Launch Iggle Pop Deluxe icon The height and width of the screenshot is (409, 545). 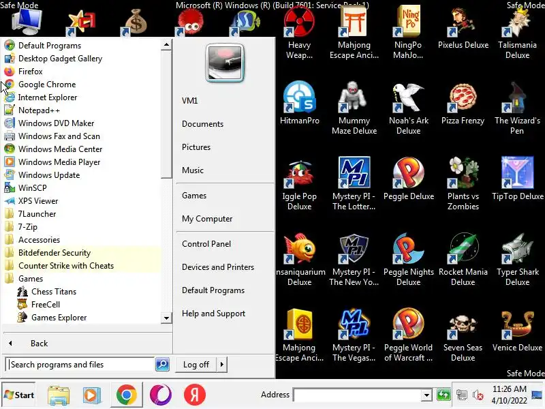[x=299, y=184]
